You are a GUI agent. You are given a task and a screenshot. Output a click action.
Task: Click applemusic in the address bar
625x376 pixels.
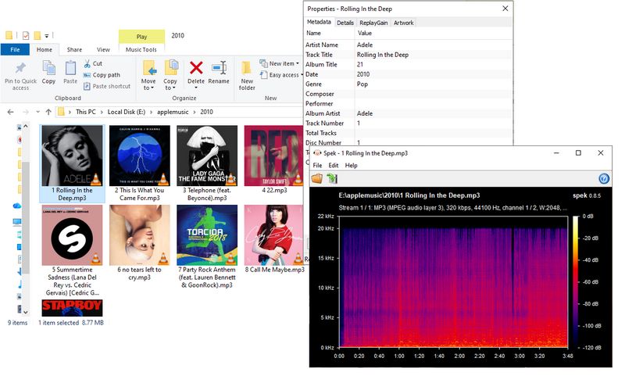[173, 112]
